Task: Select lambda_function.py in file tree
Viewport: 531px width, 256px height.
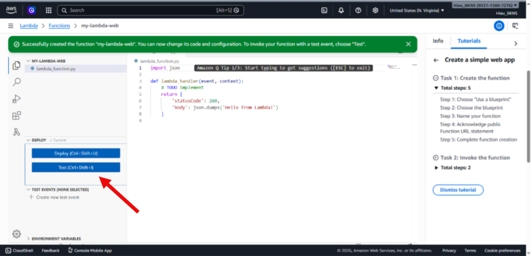Action: pos(76,69)
